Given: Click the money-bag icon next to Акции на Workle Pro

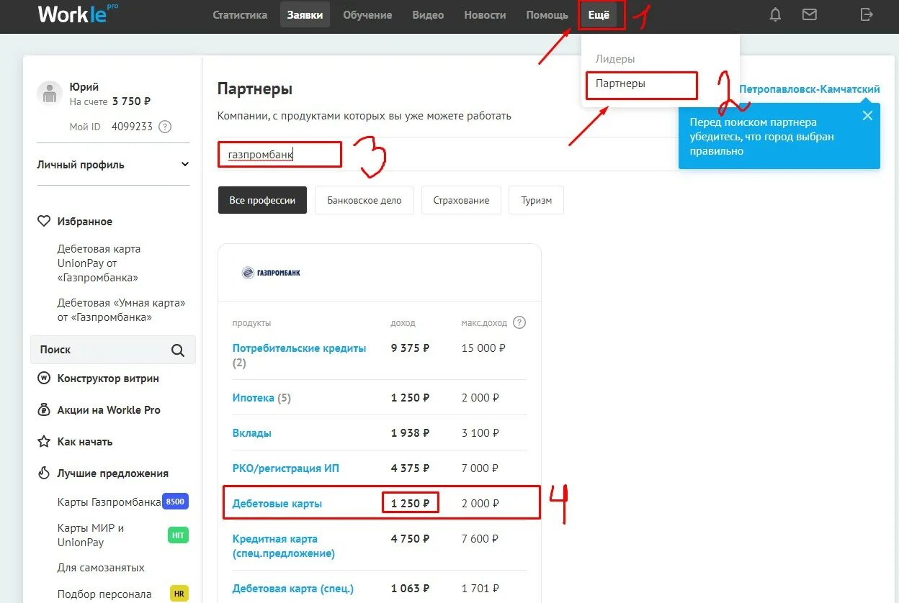Looking at the screenshot, I should pyautogui.click(x=44, y=410).
